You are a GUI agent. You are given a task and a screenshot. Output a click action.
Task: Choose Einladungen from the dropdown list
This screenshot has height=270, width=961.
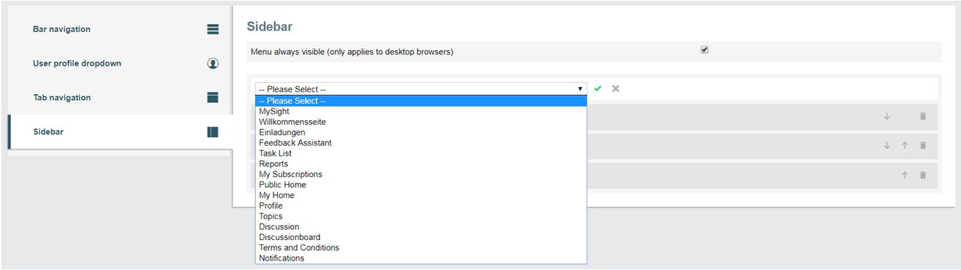pos(421,132)
